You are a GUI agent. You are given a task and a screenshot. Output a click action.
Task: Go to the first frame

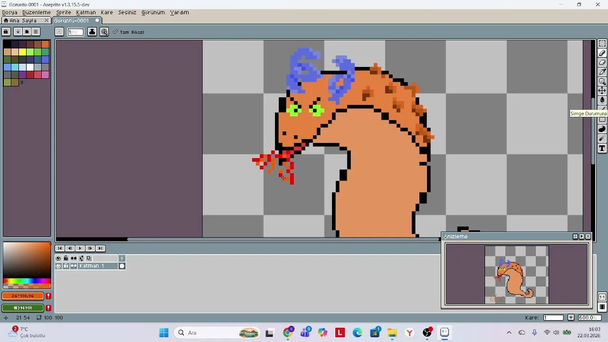click(x=60, y=248)
